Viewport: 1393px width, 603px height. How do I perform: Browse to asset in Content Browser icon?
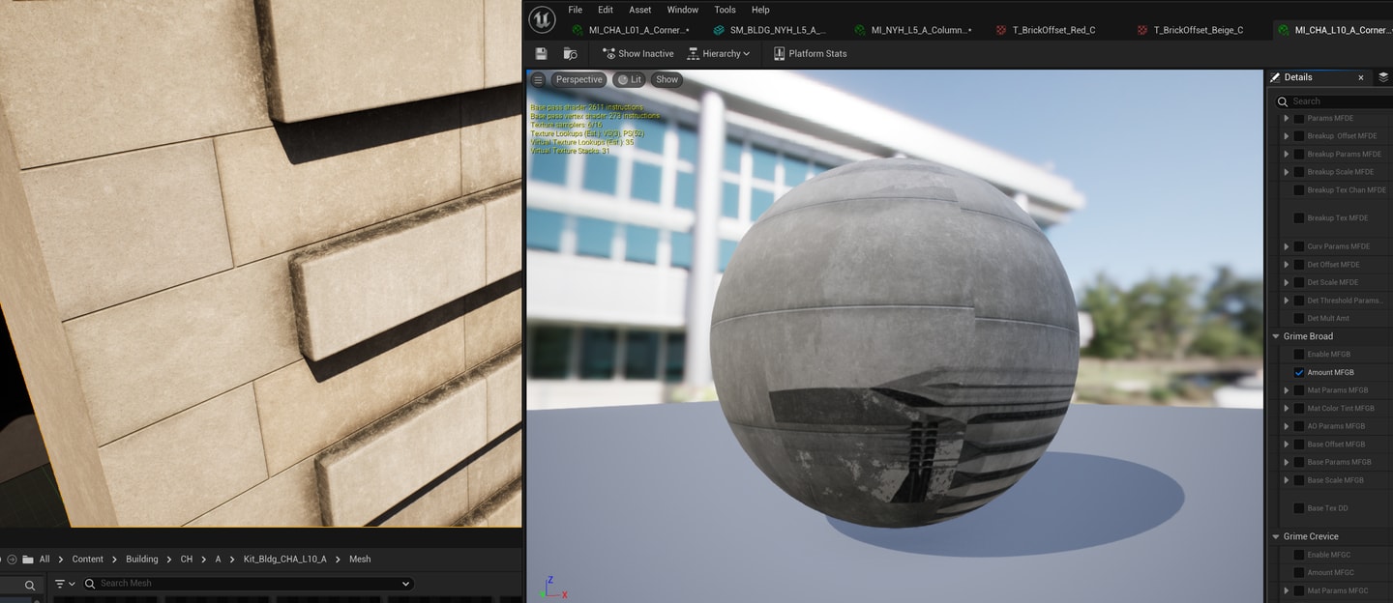571,54
